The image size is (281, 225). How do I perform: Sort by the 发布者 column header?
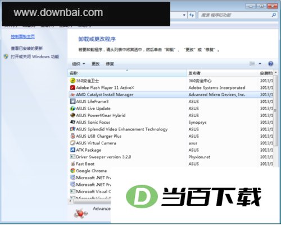pos(222,73)
